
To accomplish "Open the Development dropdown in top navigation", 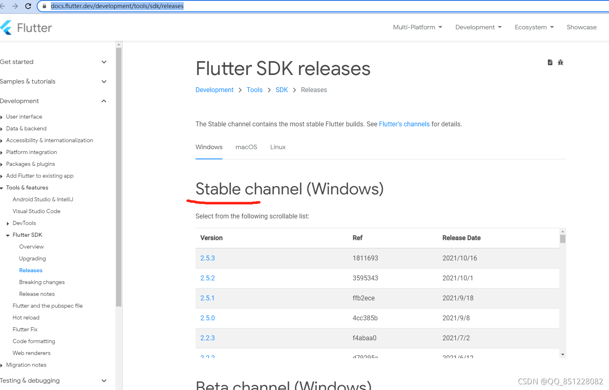I will click(479, 27).
